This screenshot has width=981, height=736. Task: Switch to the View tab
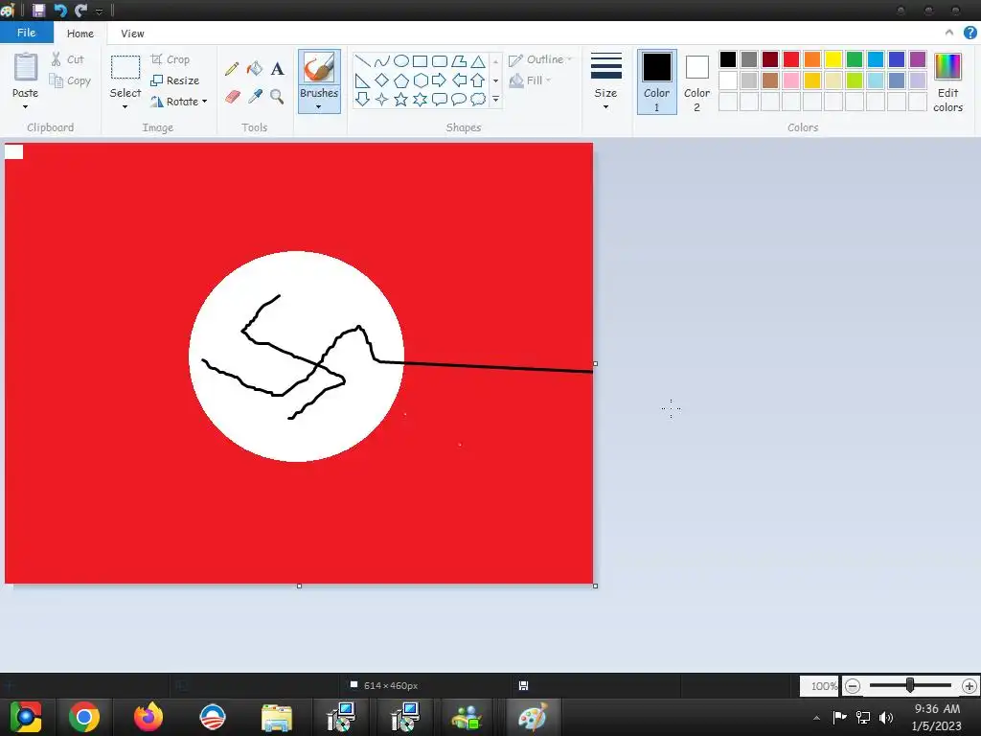point(132,34)
